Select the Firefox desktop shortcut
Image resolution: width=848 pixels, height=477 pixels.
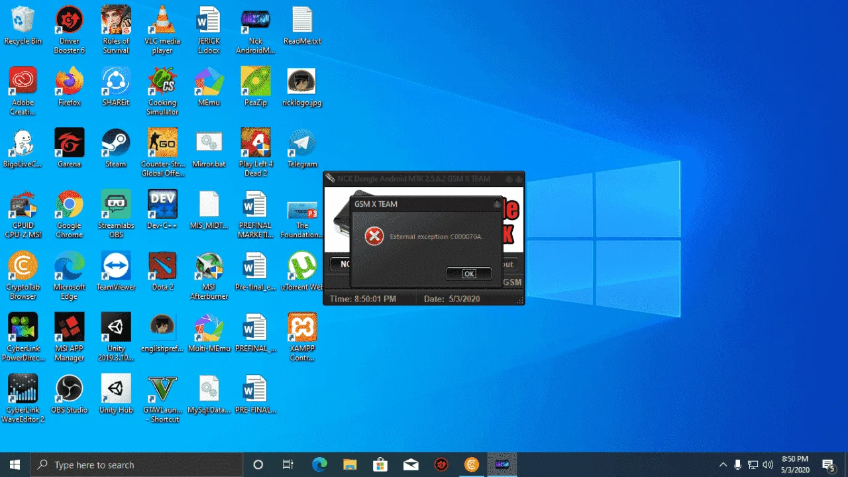[70, 87]
